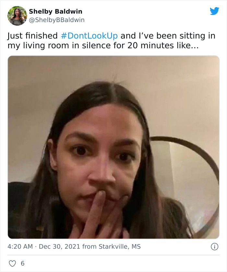Select the display name Shelby Baldwin

point(55,11)
